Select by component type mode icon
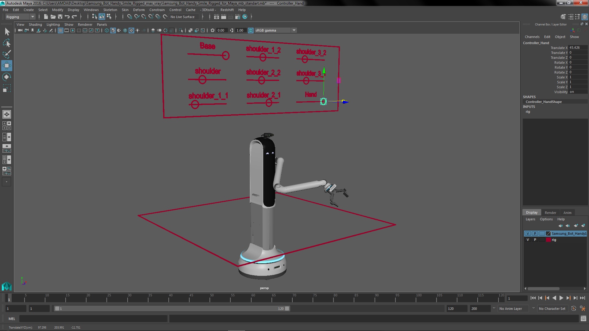 [109, 17]
